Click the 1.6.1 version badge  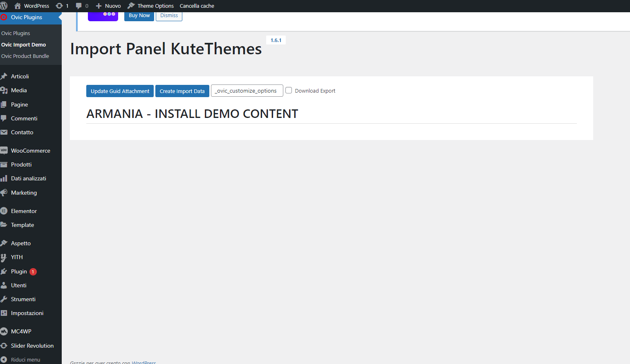pos(276,40)
